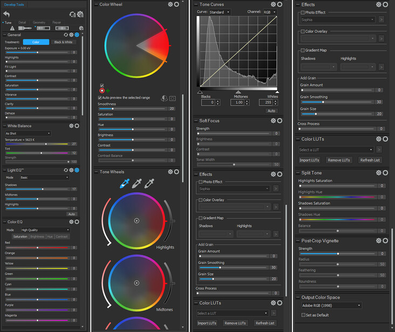Collapse the Post-Crop Vignette panel

(x=297, y=241)
